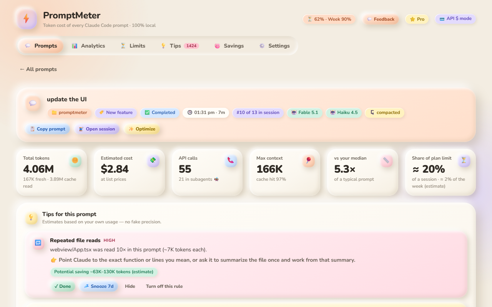Click the New feature tag

(116, 113)
